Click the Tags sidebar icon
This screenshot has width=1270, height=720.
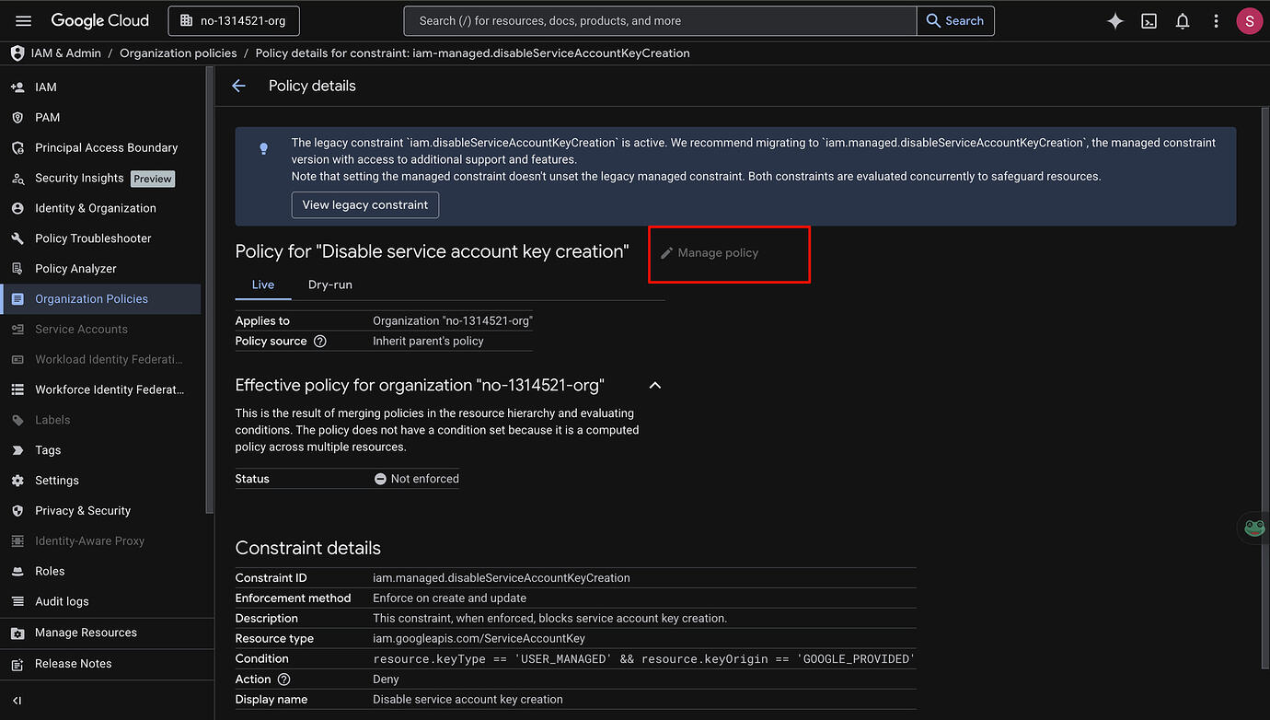pos(17,450)
